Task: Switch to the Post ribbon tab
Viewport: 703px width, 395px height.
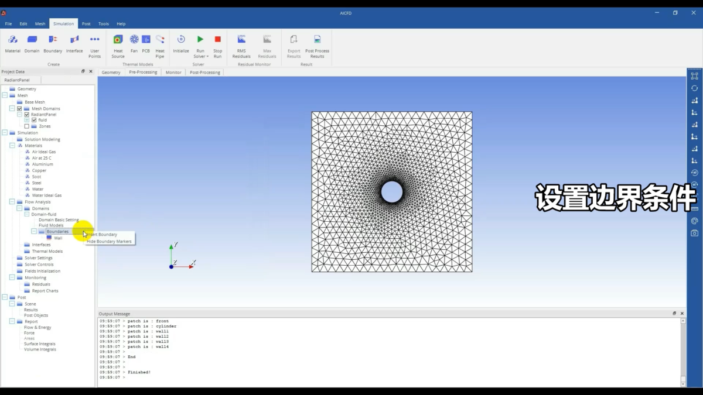Action: [x=86, y=24]
